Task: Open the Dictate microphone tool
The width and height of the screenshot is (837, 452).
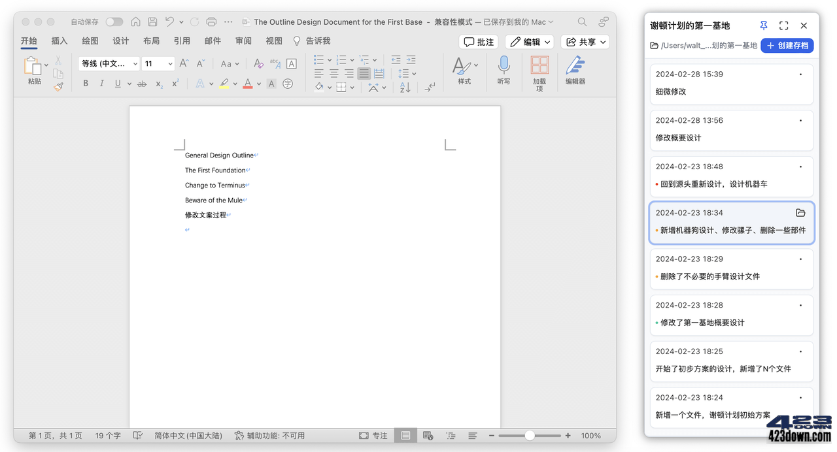Action: 504,65
